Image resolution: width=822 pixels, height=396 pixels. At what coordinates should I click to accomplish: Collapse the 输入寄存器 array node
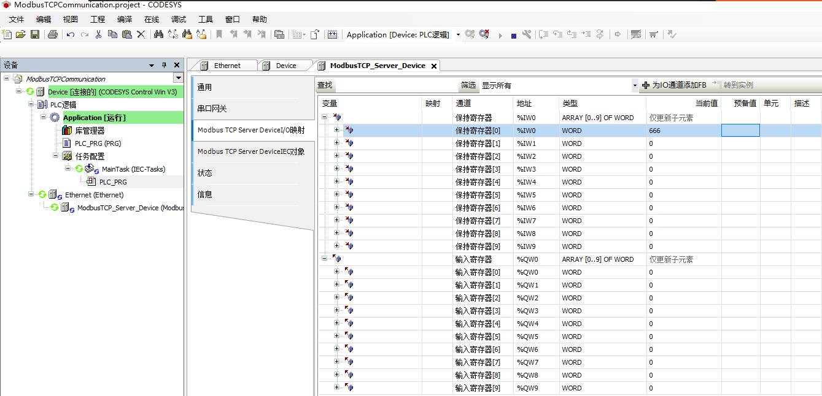point(325,259)
